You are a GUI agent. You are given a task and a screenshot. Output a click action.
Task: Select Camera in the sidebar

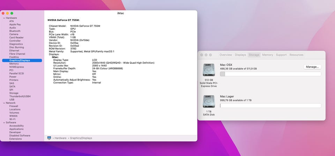click(14, 34)
